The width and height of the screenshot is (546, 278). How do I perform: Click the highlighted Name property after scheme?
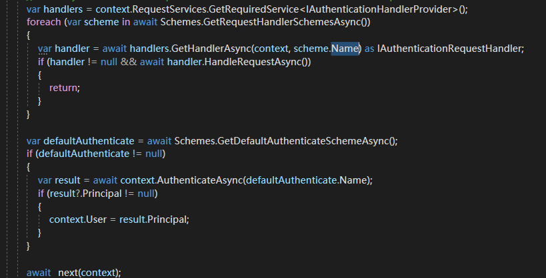pos(345,49)
